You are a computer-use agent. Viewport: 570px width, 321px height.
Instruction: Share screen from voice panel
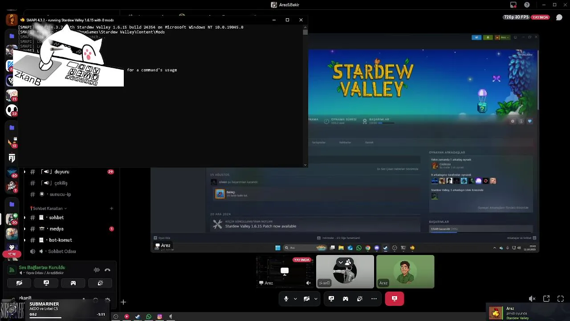pos(46,283)
